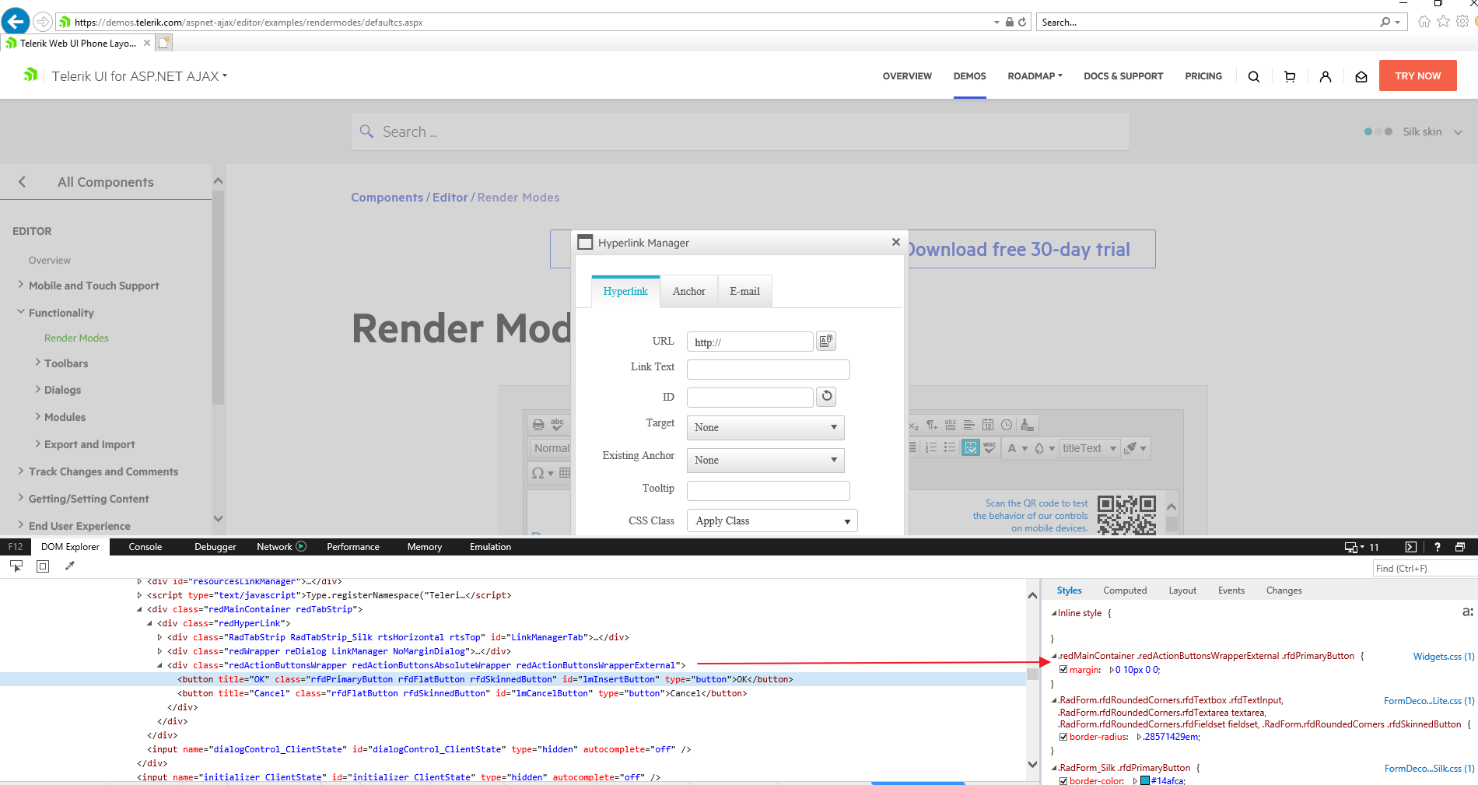
Task: Open the Render Modes sidebar link
Action: coord(76,338)
